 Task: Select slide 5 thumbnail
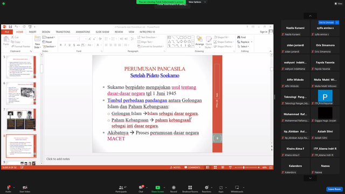21,67
